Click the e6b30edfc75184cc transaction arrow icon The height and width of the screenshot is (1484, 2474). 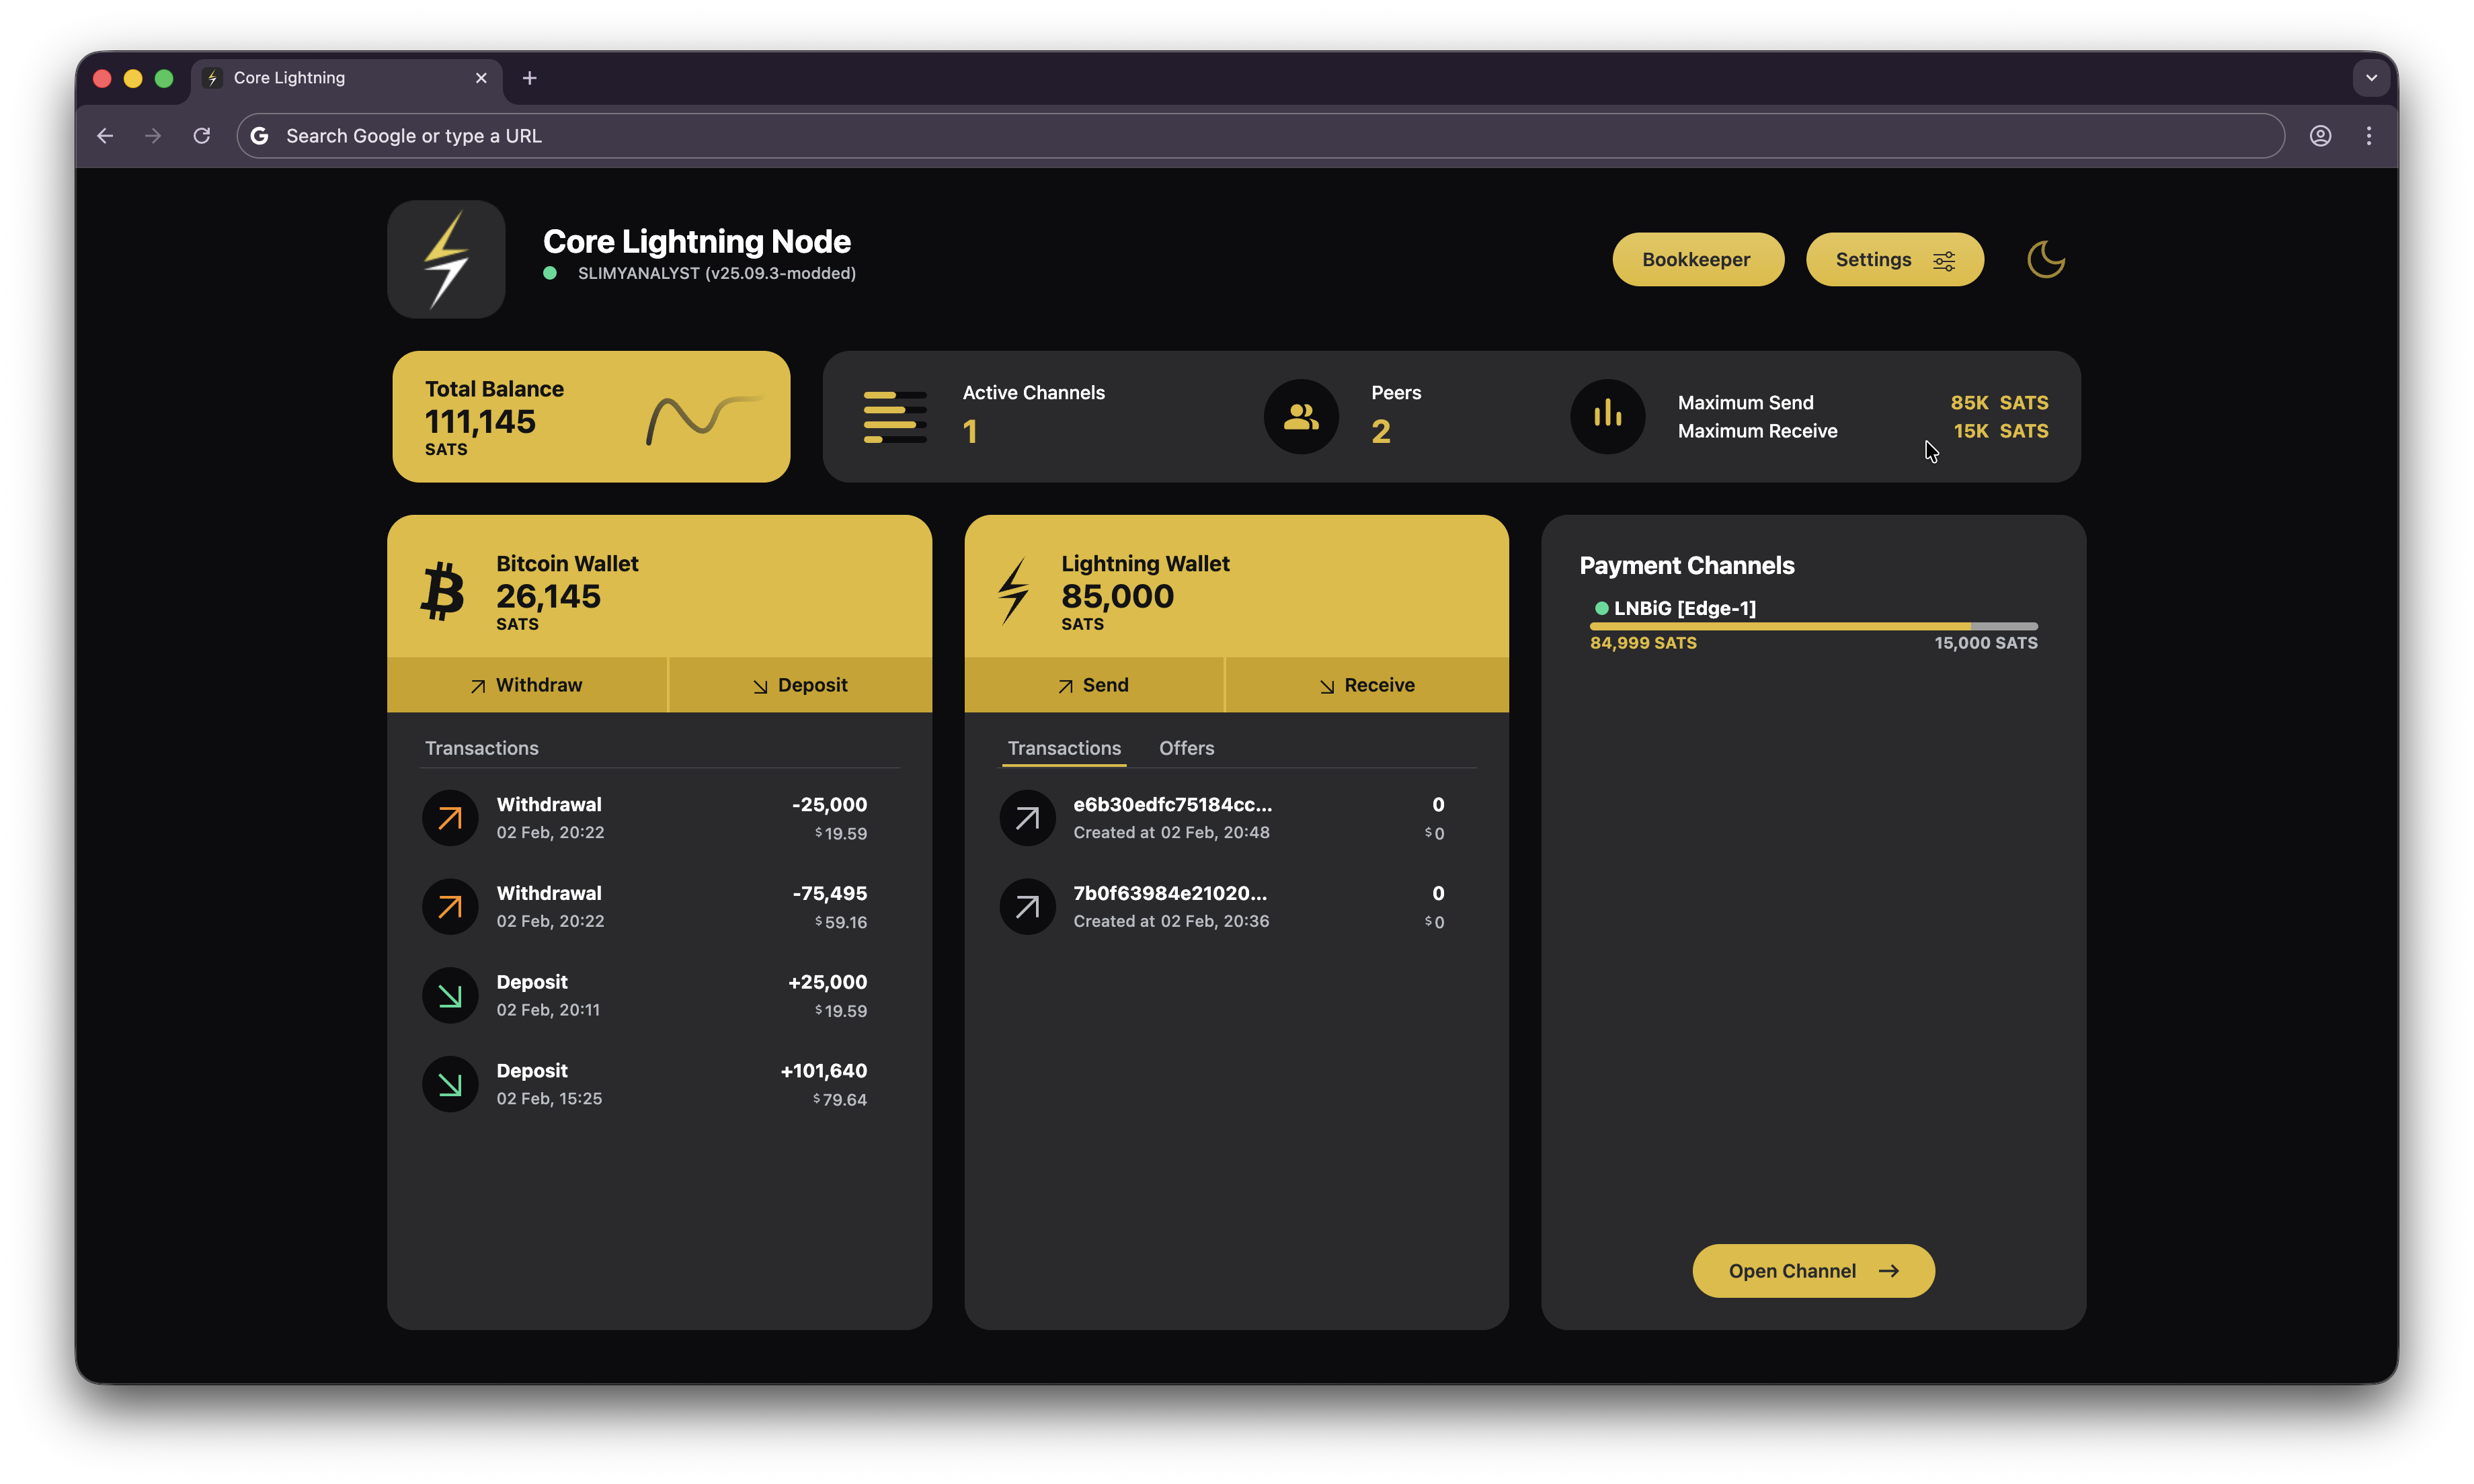point(1027,818)
